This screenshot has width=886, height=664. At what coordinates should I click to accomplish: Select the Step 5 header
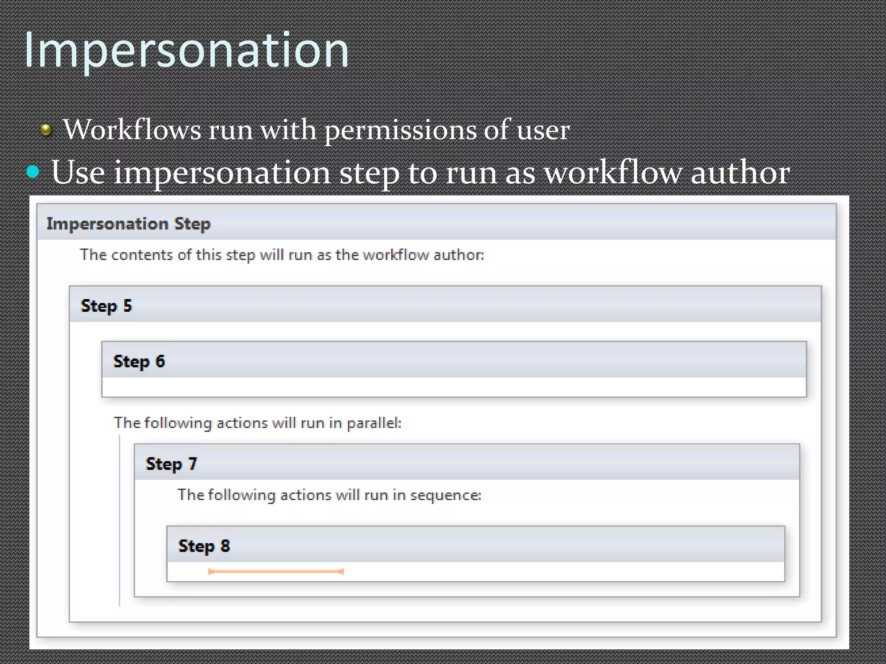pos(445,305)
